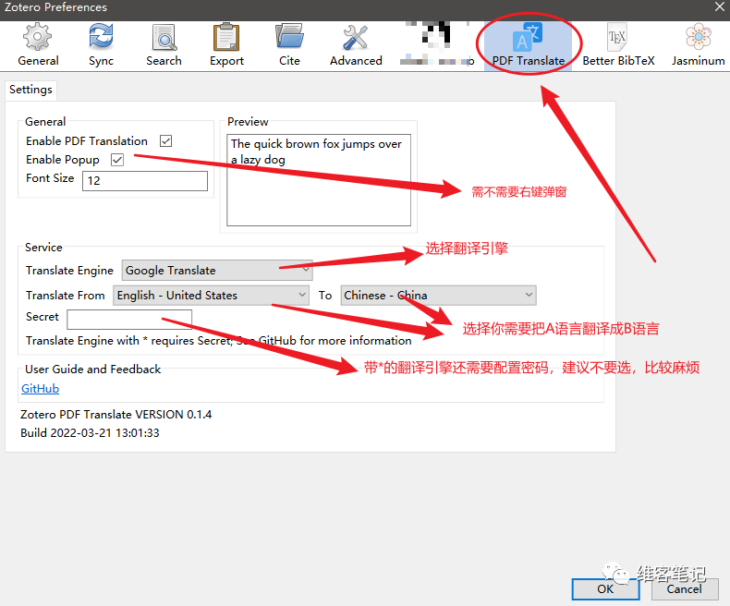730x606 pixels.
Task: Confirm preferences with the OK button
Action: click(x=605, y=589)
